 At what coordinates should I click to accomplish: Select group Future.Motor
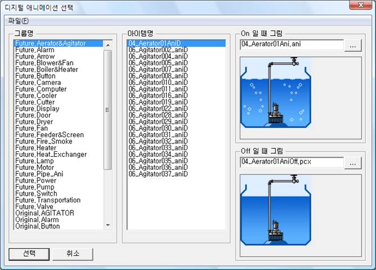pyautogui.click(x=59, y=168)
